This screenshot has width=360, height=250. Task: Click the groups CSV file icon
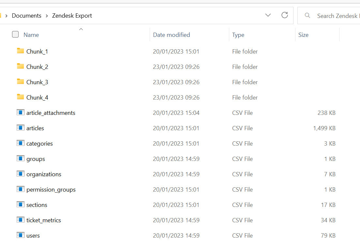click(x=21, y=159)
